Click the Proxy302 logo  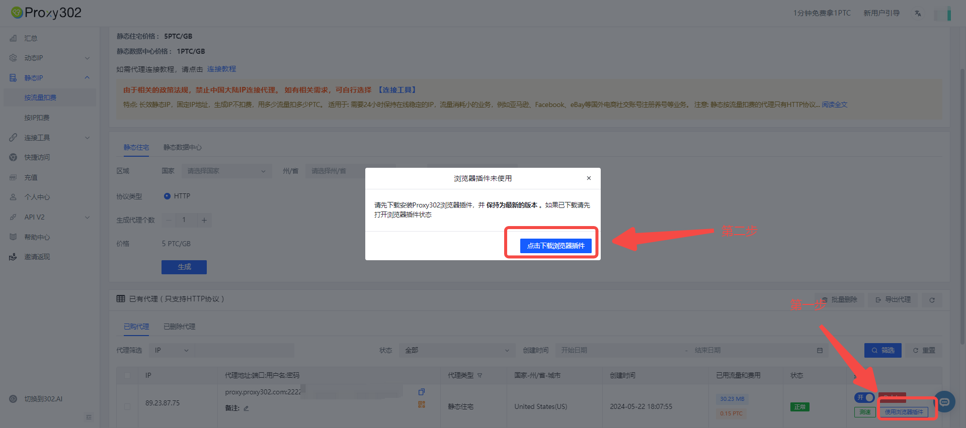pyautogui.click(x=46, y=13)
